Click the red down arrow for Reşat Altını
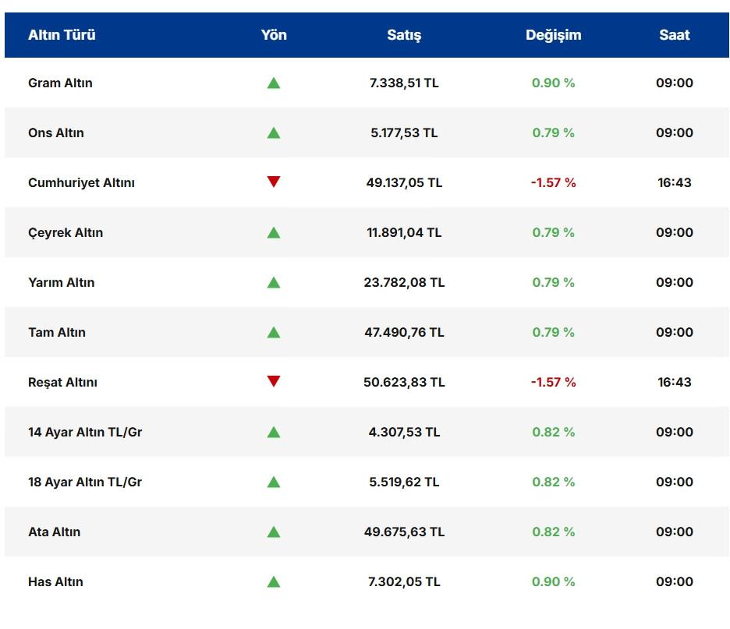This screenshot has height=629, width=730. 273,382
